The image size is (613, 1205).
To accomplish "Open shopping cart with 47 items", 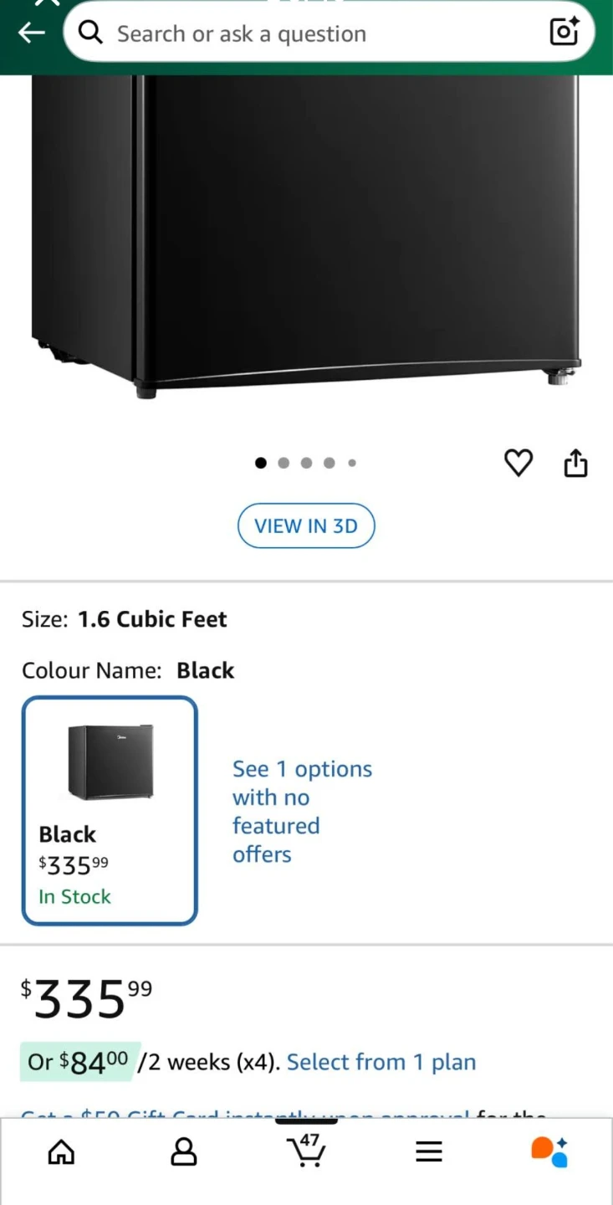I will coord(306,1151).
